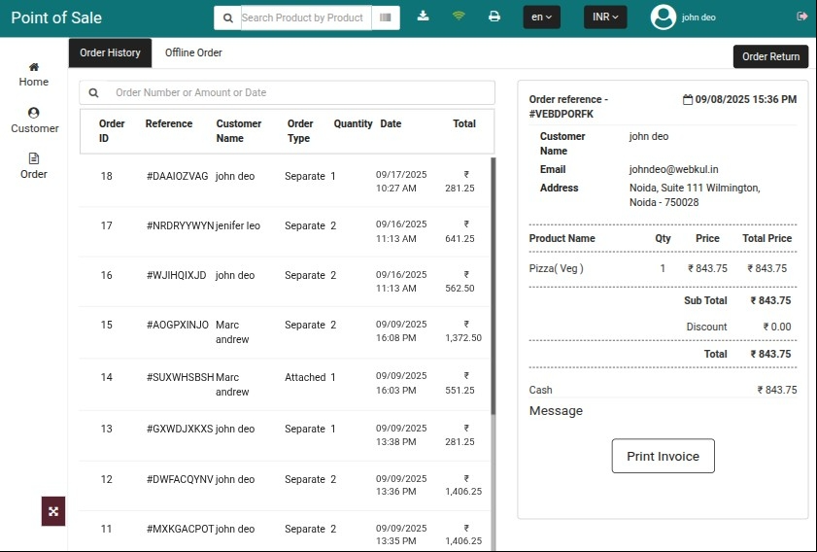Image resolution: width=817 pixels, height=552 pixels.
Task: Click the order list vertical scrollbar
Action: coord(493,286)
